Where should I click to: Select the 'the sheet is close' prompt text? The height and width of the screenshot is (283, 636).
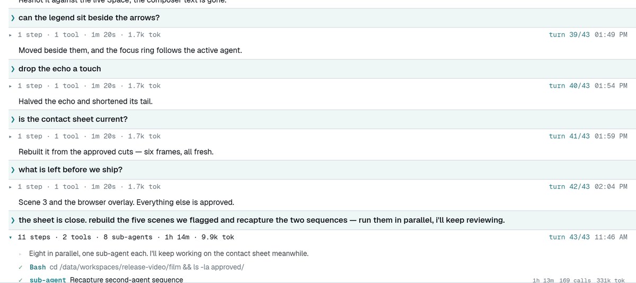(x=261, y=220)
